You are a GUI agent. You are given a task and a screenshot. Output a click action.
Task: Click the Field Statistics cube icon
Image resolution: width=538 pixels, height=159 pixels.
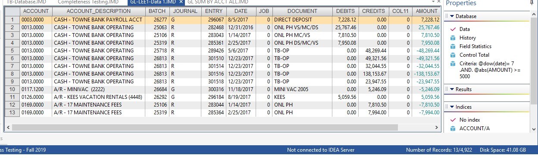(453, 46)
